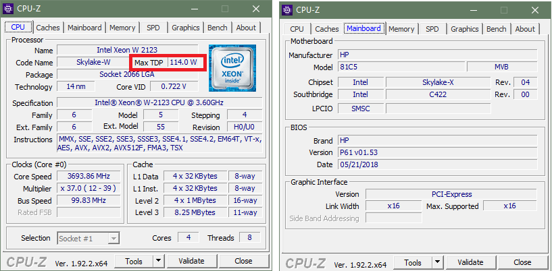Click the instructions list field
Viewport: 552px width, 271px height.
159,143
